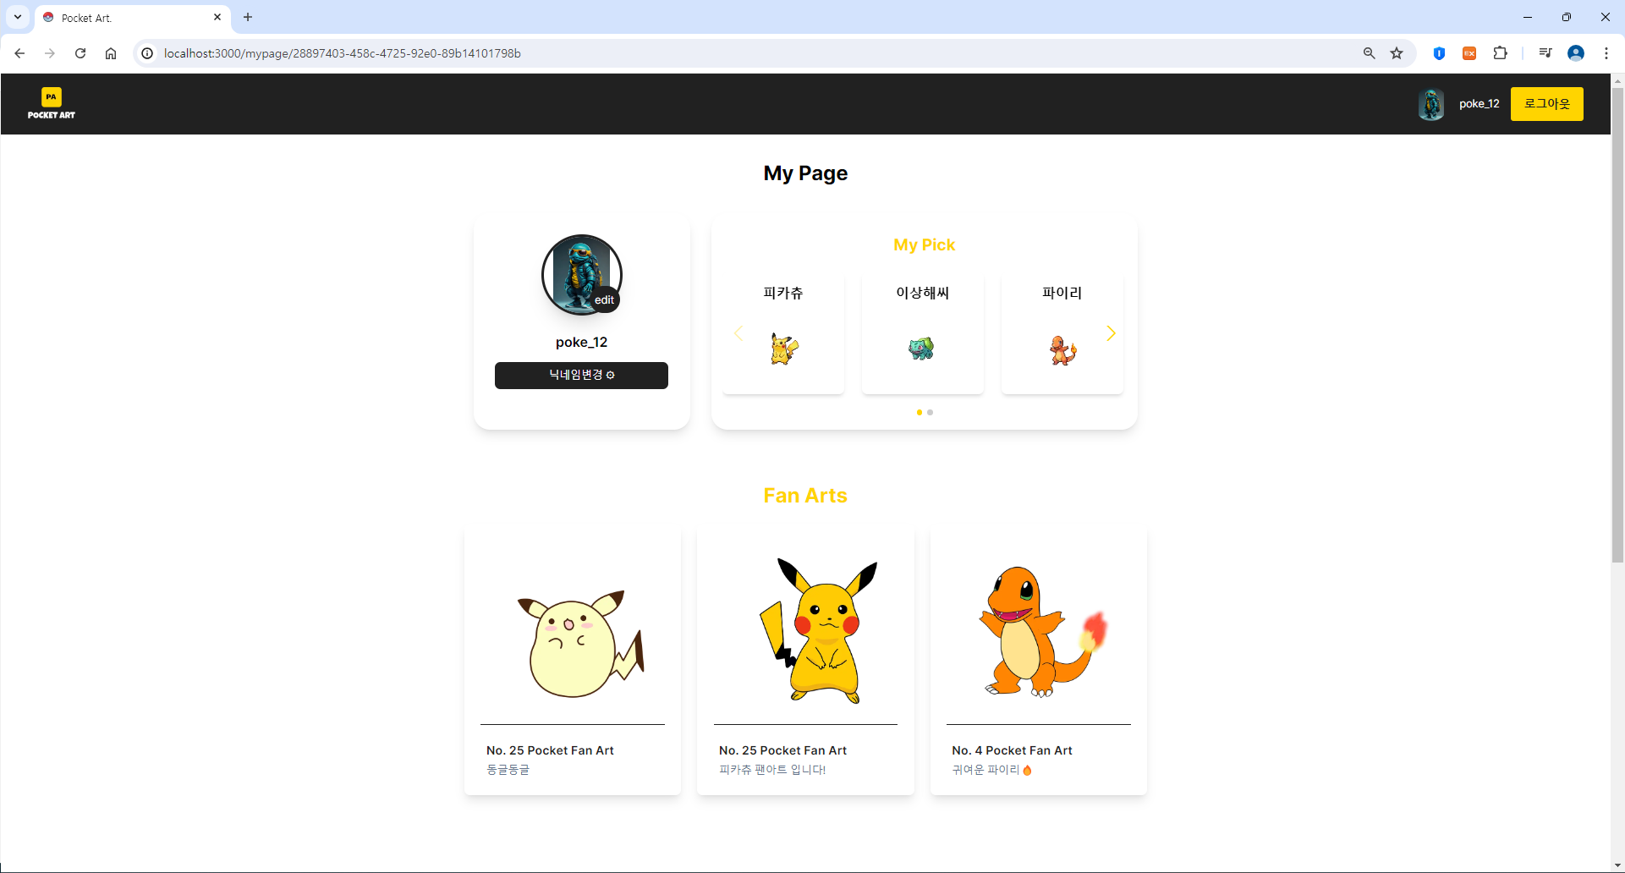Viewport: 1625px width, 873px height.
Task: Click the 피카츄 card title text
Action: [x=783, y=293]
